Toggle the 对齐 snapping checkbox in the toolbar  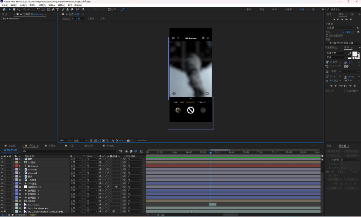109,10
